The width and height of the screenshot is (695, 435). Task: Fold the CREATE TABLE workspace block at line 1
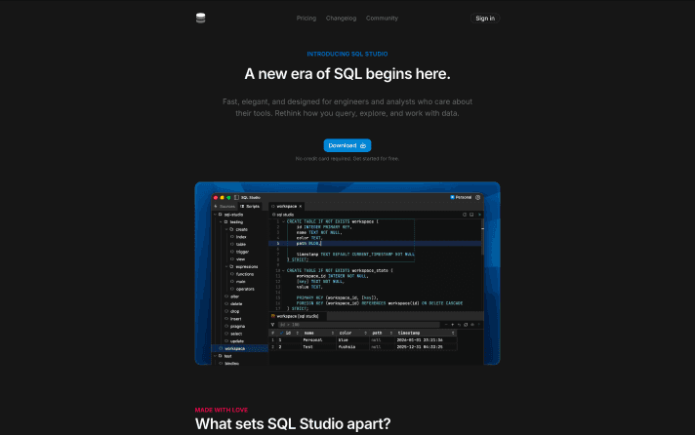[x=283, y=221]
